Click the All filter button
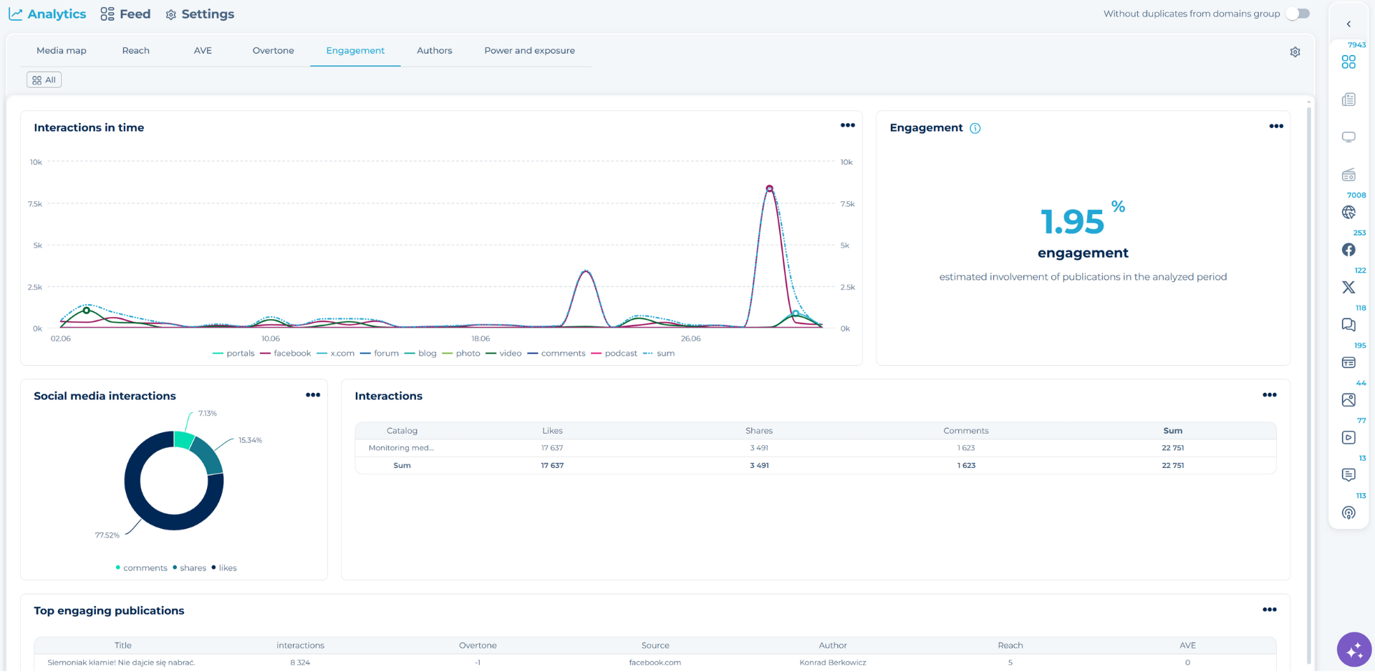The height and width of the screenshot is (672, 1375). pyautogui.click(x=44, y=80)
